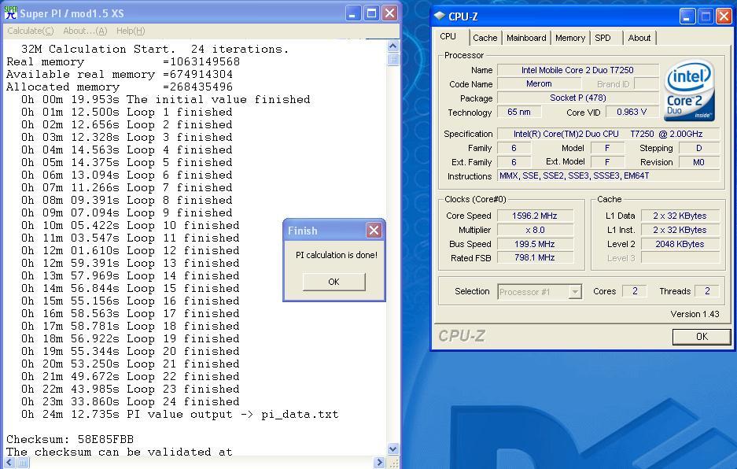Click the Threads value field
The height and width of the screenshot is (469, 737).
pos(707,291)
